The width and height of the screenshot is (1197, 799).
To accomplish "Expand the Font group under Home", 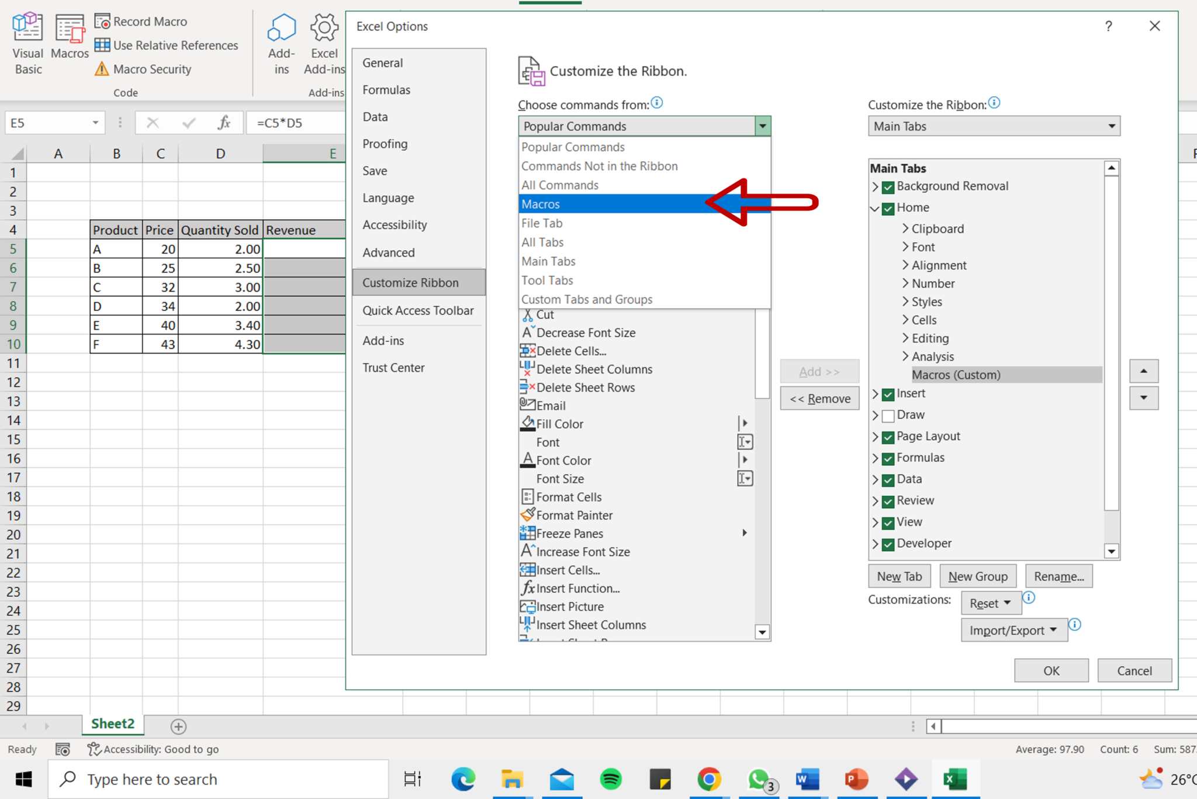I will 905,247.
